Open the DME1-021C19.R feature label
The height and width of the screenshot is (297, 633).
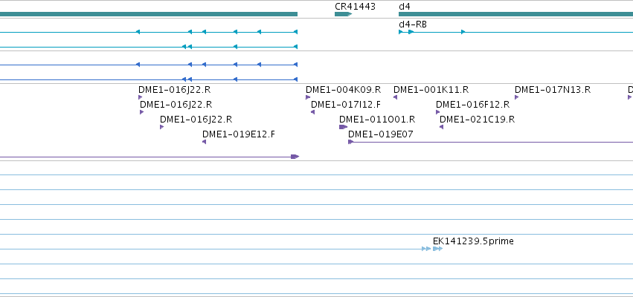pos(478,120)
